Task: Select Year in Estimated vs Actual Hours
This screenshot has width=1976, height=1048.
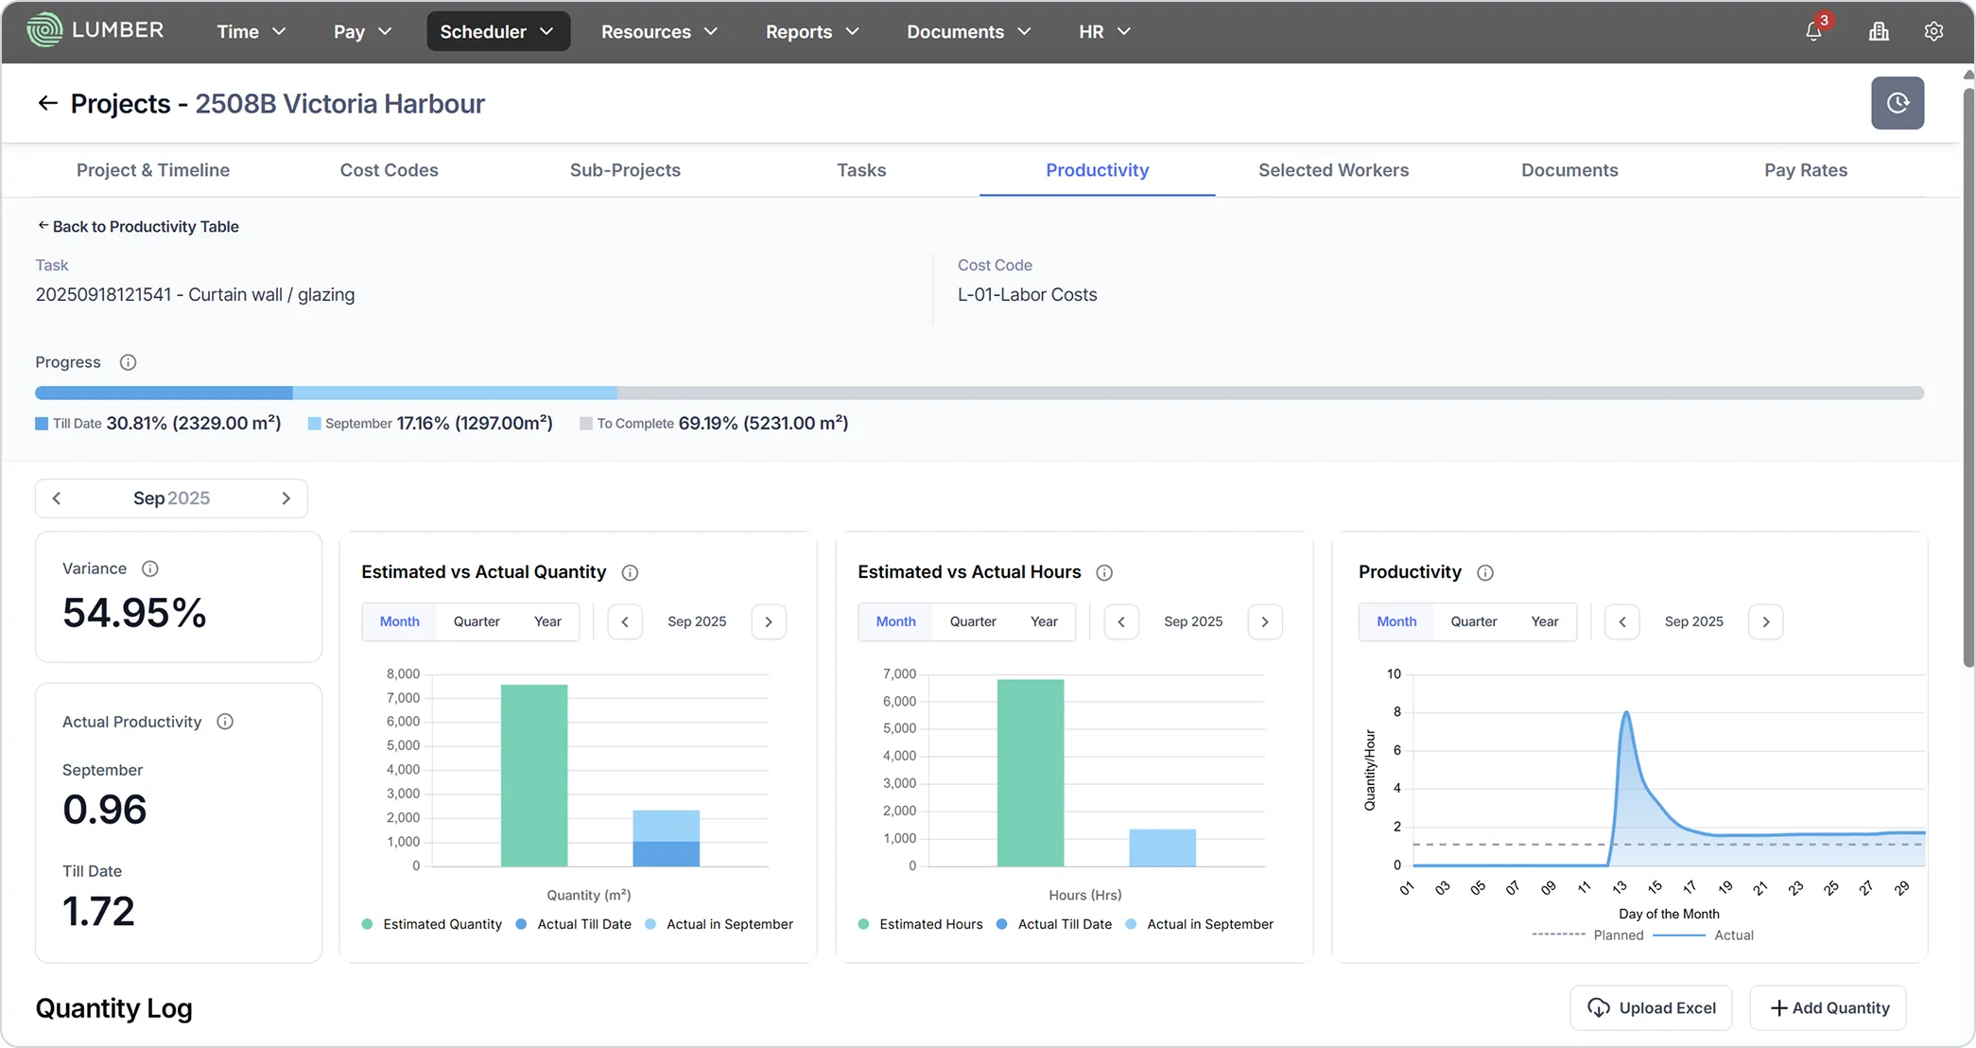Action: pos(1044,621)
